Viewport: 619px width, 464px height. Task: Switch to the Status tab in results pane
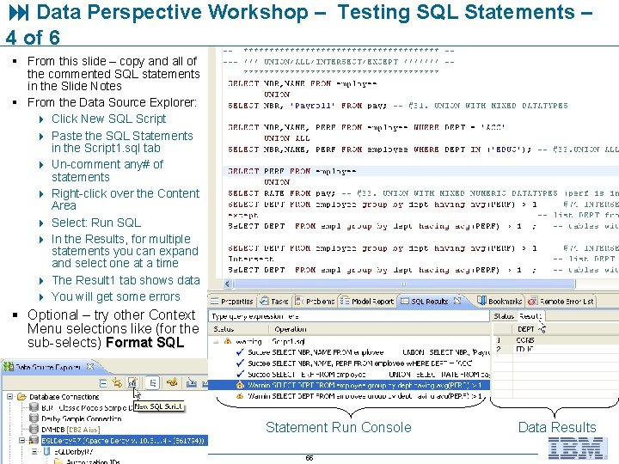[x=503, y=316]
